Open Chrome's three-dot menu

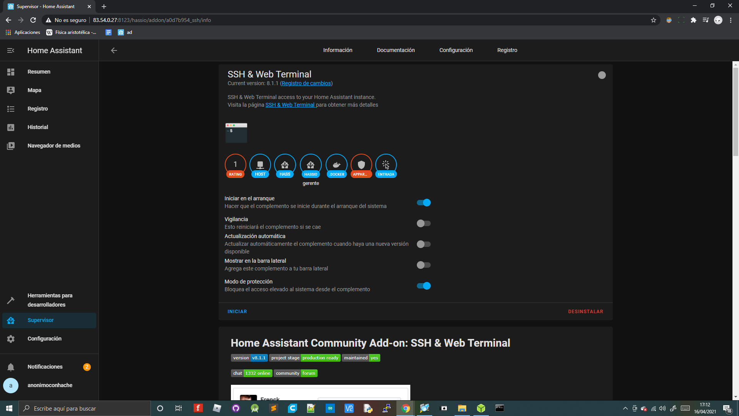click(x=731, y=20)
